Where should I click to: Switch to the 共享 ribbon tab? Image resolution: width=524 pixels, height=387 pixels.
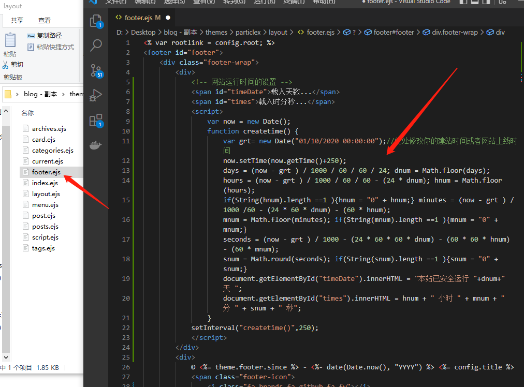click(x=17, y=20)
